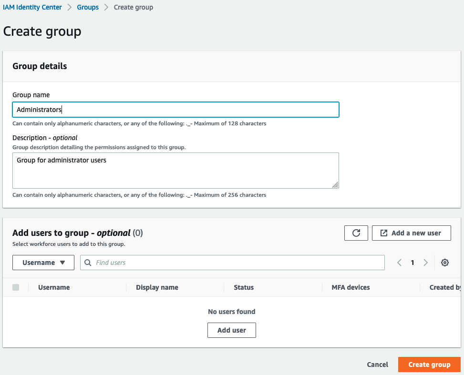
Task: Select page number 1 in pagination
Action: (412, 263)
